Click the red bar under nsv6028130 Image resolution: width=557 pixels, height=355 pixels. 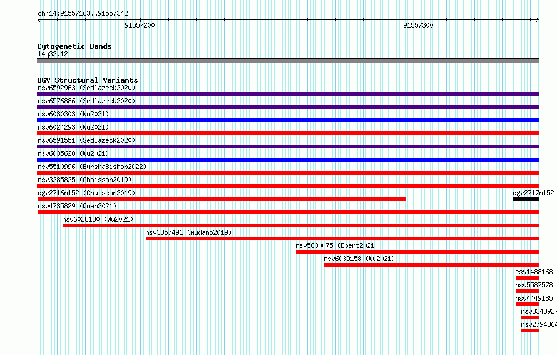pos(301,225)
